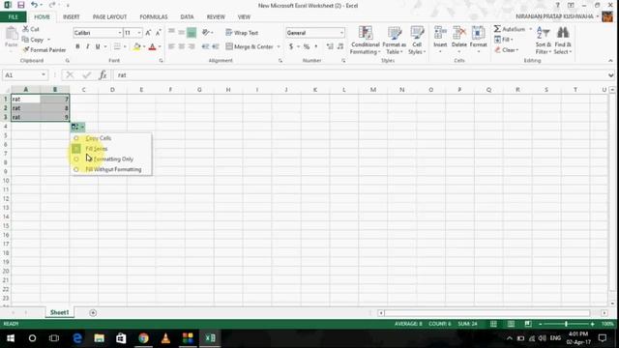The image size is (619, 348).
Task: Click the Format Painter tool
Action: click(44, 50)
